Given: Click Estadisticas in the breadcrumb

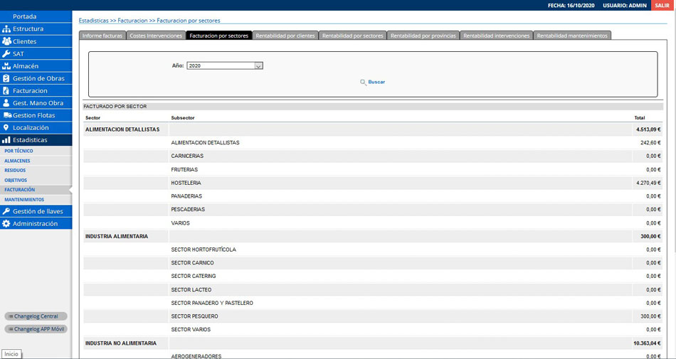Looking at the screenshot, I should tap(93, 20).
